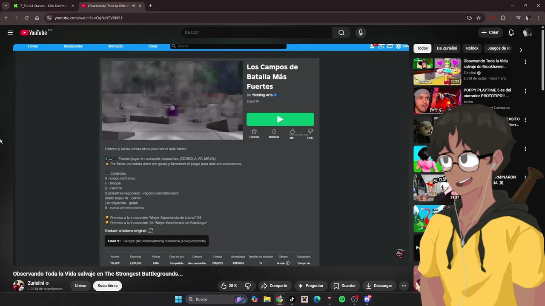Select the Todos filter chip
Image resolution: width=545 pixels, height=306 pixels.
pyautogui.click(x=422, y=48)
